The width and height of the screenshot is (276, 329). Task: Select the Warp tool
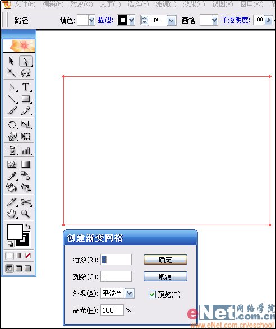point(12,136)
